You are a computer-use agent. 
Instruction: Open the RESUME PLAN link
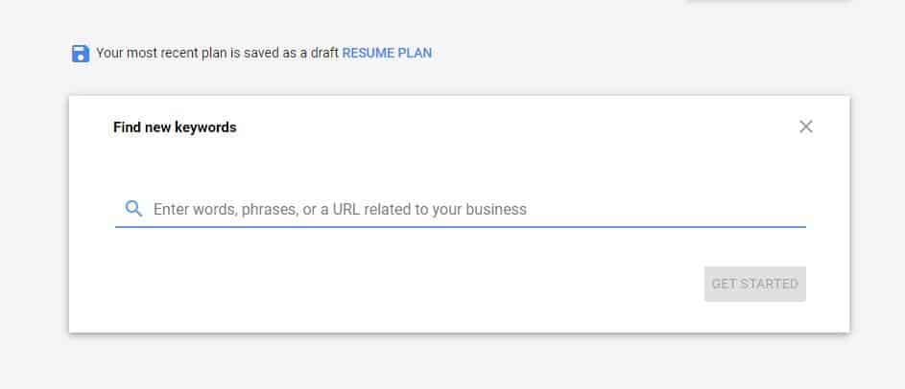[387, 53]
